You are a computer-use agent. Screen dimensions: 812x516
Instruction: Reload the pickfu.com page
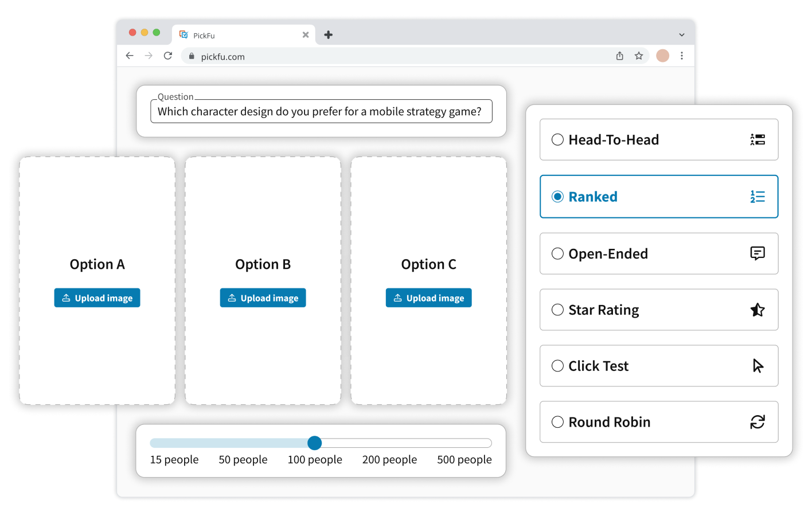tap(168, 56)
